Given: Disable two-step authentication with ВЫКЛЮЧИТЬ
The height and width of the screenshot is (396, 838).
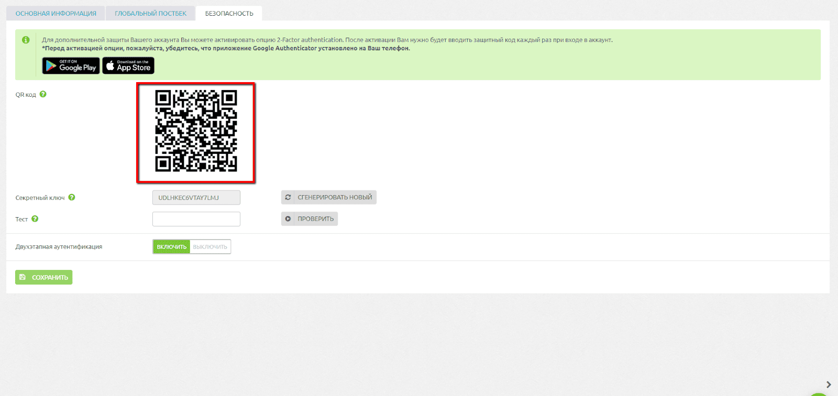Looking at the screenshot, I should [x=210, y=247].
